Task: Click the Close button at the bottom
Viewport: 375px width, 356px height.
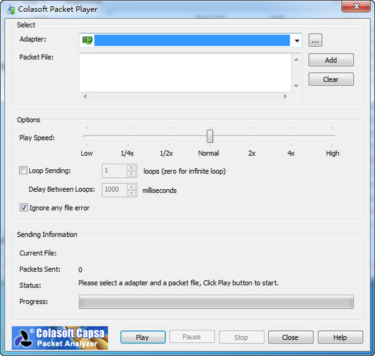Action: (x=290, y=337)
